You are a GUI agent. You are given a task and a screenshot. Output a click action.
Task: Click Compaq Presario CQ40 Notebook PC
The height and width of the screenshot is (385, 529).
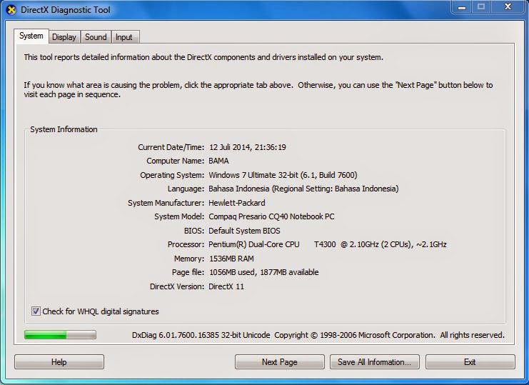tap(271, 216)
